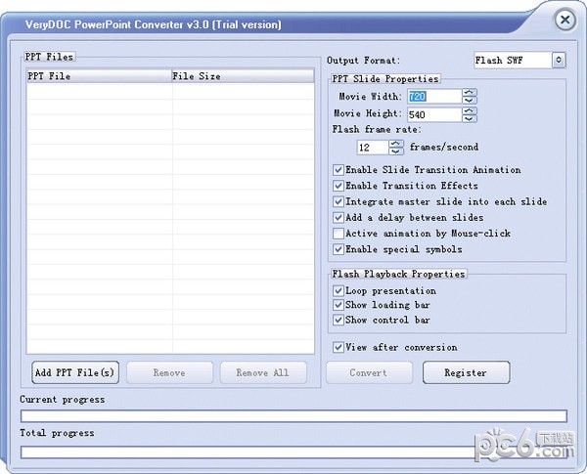
Task: Decrease Movie Width with down arrow
Action: [470, 101]
